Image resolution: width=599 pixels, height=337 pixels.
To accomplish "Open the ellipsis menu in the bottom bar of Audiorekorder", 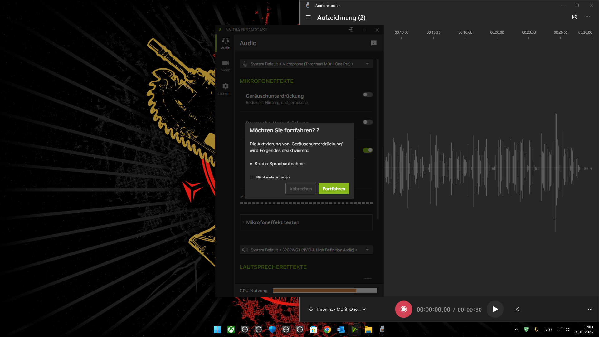I will click(x=590, y=309).
